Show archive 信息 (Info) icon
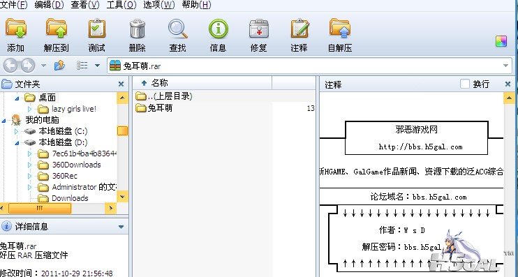Viewport: 518px width, 277px height. [218, 29]
